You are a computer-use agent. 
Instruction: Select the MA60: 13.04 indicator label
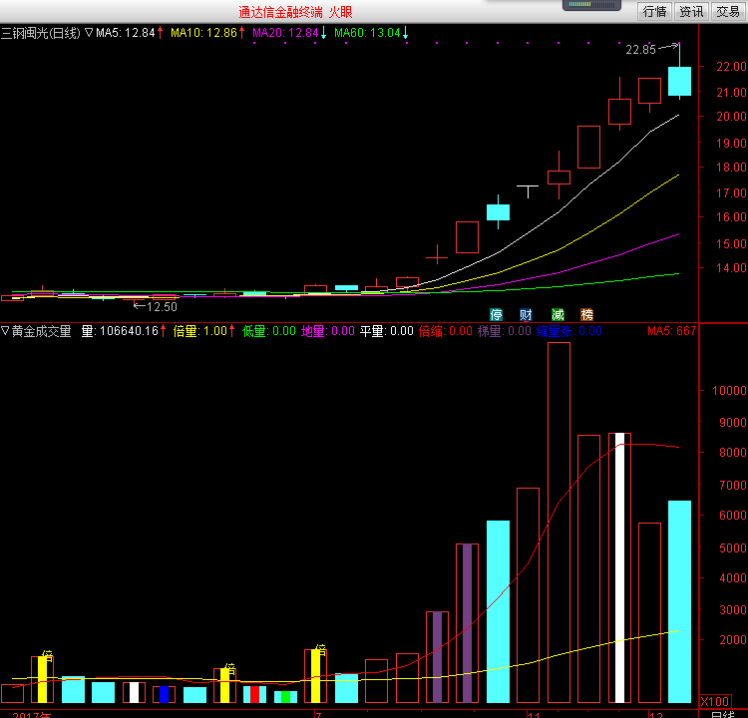(x=367, y=33)
